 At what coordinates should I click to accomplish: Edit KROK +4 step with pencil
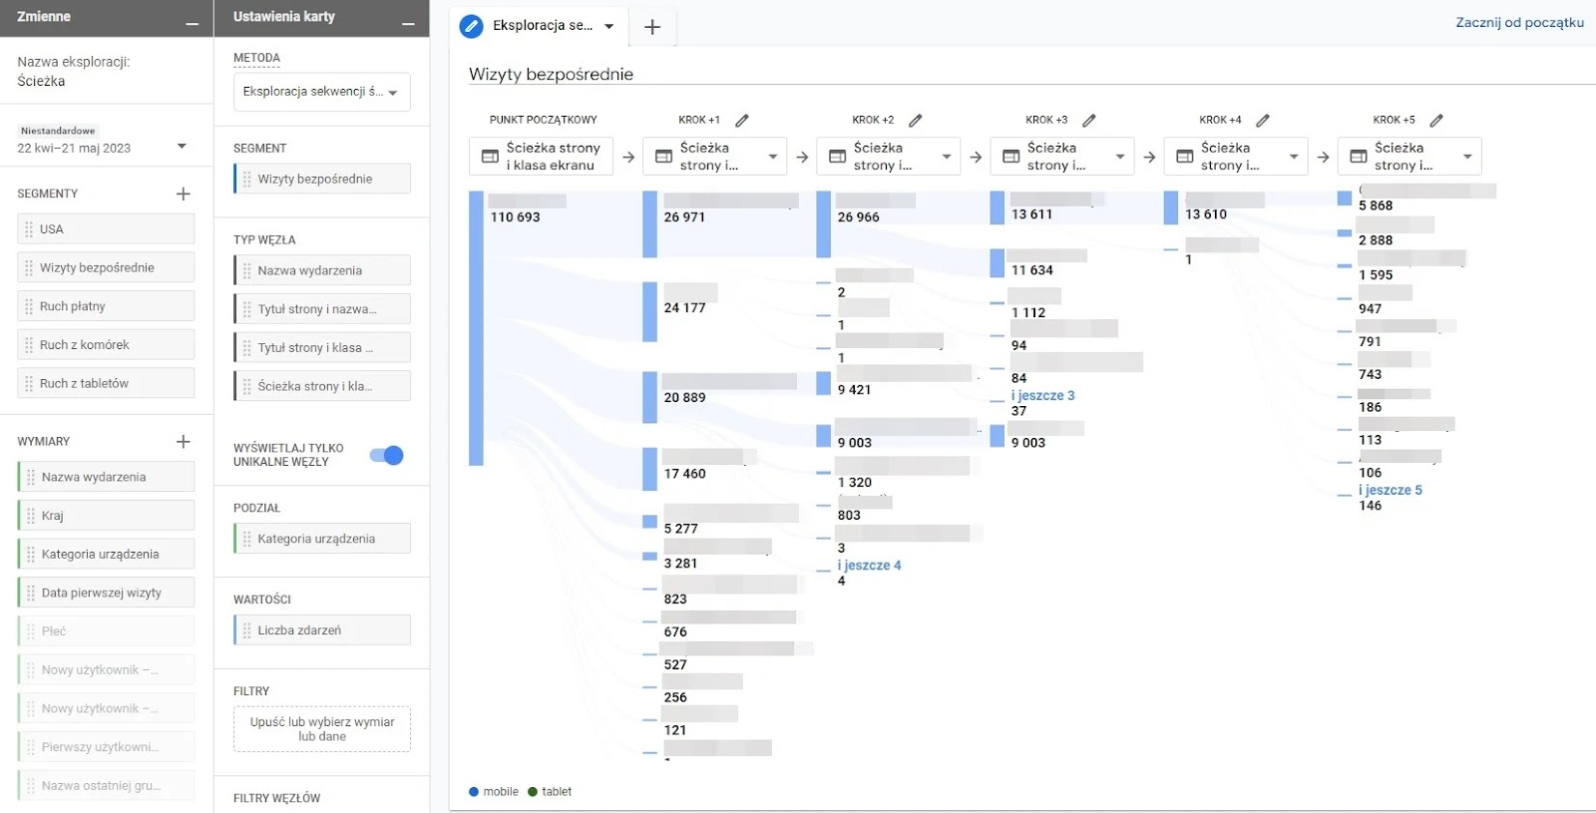point(1263,120)
